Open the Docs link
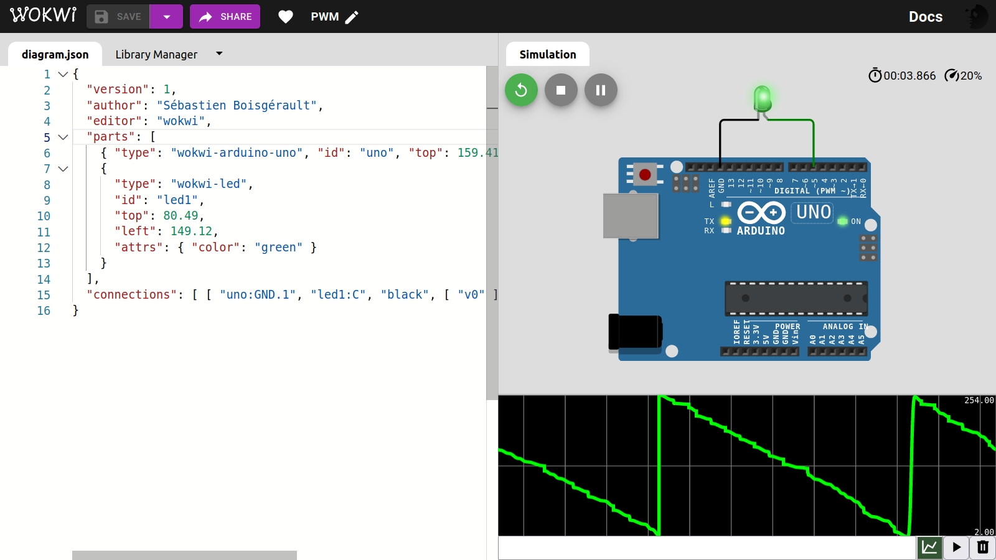996x560 pixels. click(926, 17)
